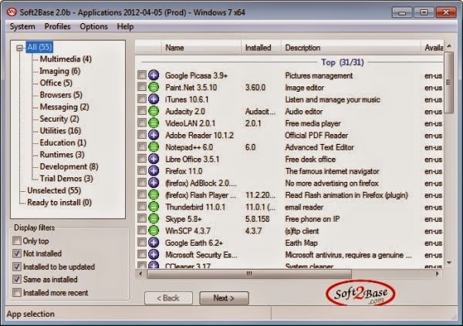This screenshot has width=463, height=326.
Task: Sort by the Installed column header
Action: 262,48
